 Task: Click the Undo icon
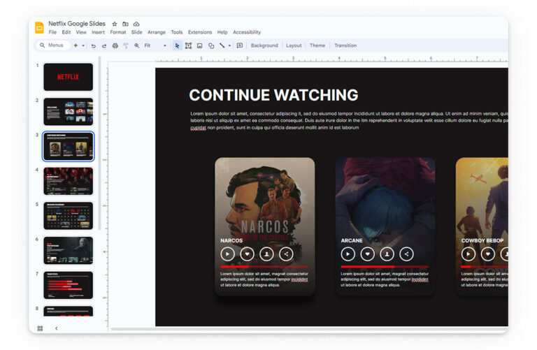pyautogui.click(x=93, y=45)
